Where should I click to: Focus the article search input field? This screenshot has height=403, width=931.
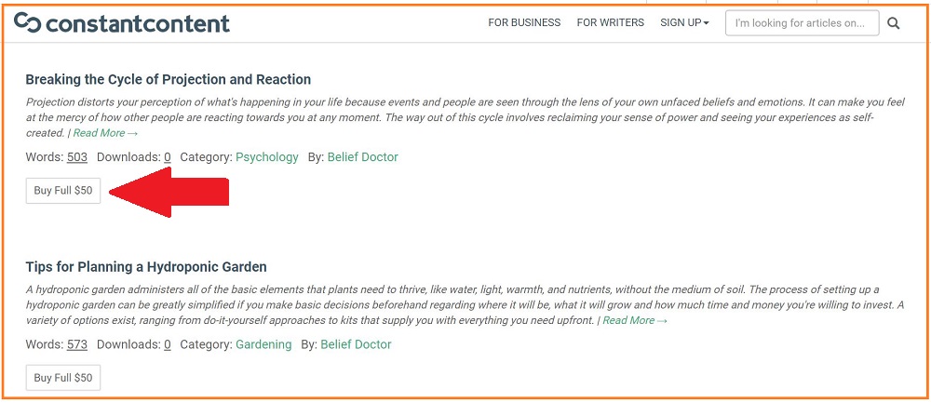[803, 23]
